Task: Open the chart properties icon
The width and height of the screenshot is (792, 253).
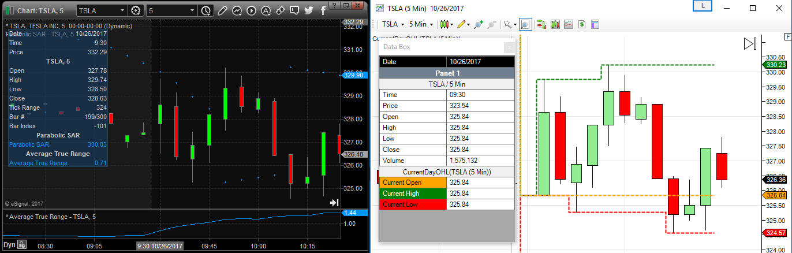Action: (x=595, y=24)
